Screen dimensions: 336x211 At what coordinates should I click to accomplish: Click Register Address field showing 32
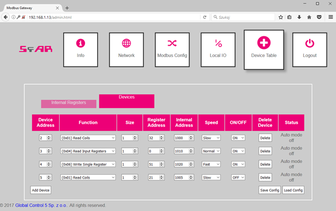156,138
